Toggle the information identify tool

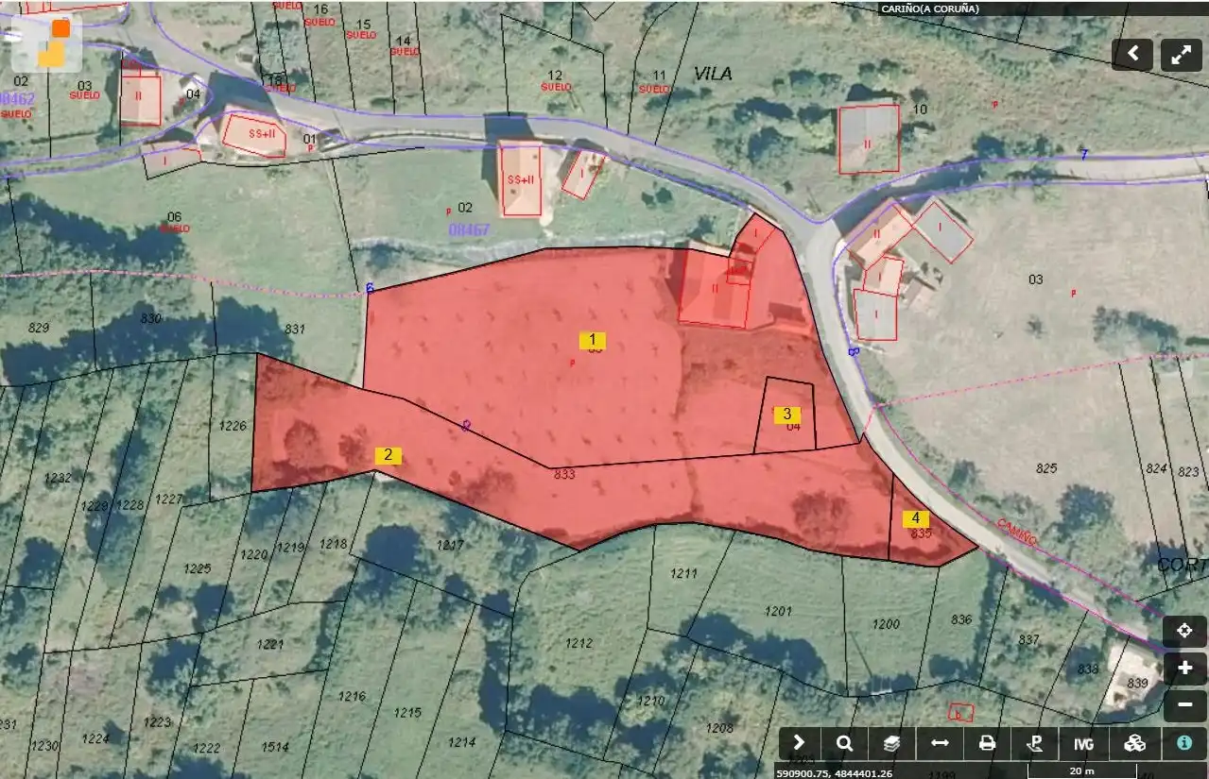click(1183, 743)
